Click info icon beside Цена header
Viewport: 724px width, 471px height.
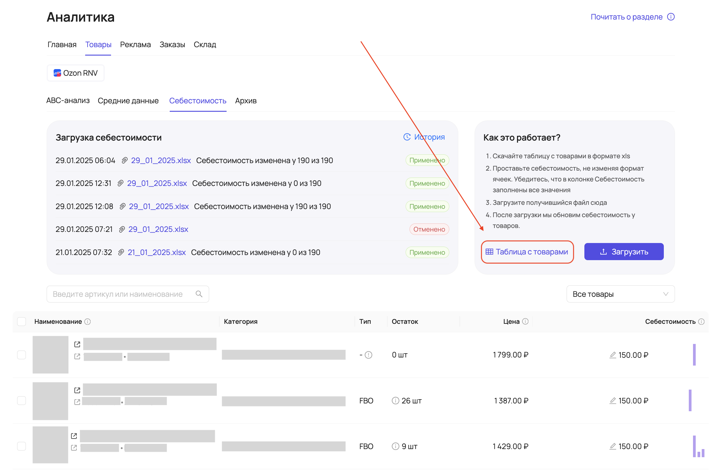525,321
